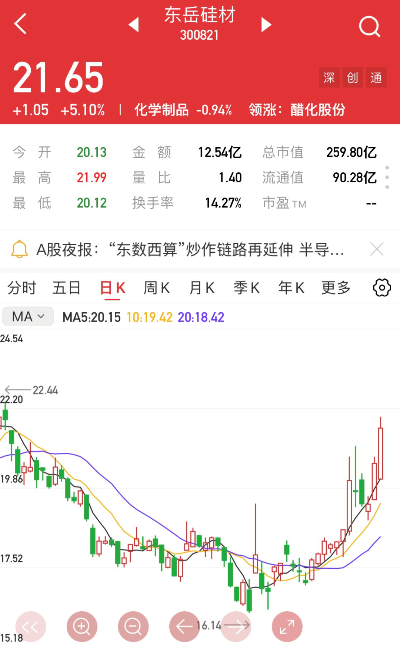Tap the turnover rate 14.27%
Screen dimensions: 400x645
[223, 203]
